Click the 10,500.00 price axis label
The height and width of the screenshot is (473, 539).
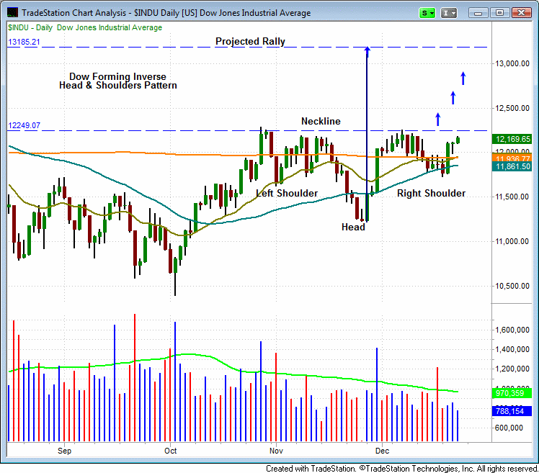click(512, 286)
